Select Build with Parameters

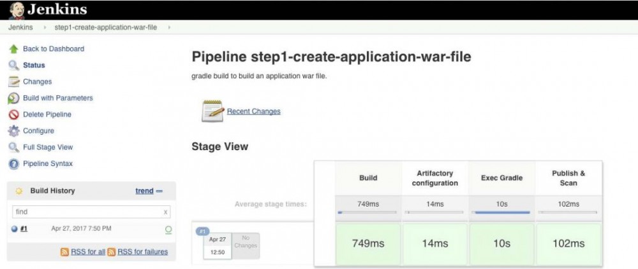58,98
